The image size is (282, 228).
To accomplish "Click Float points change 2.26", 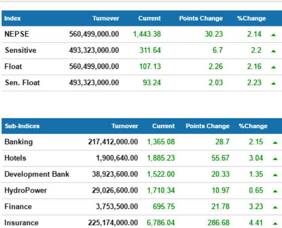I will pos(216,67).
